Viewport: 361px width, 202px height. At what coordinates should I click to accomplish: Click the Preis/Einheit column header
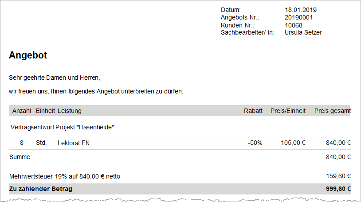tap(288, 111)
